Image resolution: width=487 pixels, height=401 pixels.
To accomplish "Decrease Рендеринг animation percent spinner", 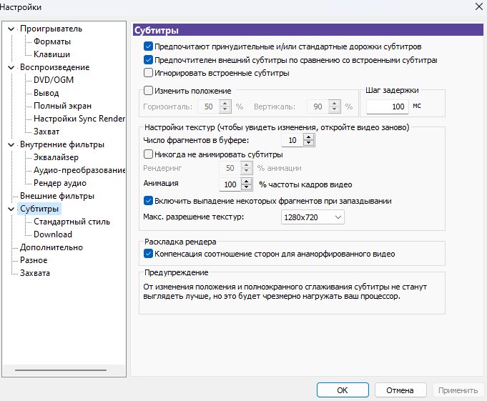I will [x=246, y=172].
